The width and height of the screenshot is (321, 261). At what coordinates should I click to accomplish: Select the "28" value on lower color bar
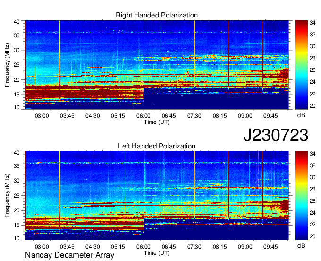click(313, 189)
